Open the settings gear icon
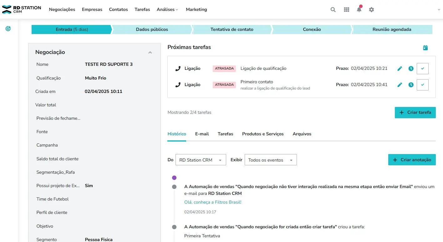This screenshot has width=443, height=242. coord(371,10)
